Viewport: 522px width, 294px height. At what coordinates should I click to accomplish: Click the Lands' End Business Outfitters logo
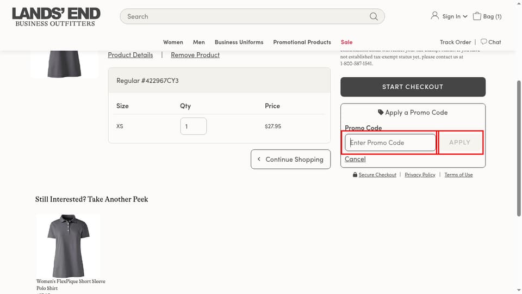tap(56, 17)
